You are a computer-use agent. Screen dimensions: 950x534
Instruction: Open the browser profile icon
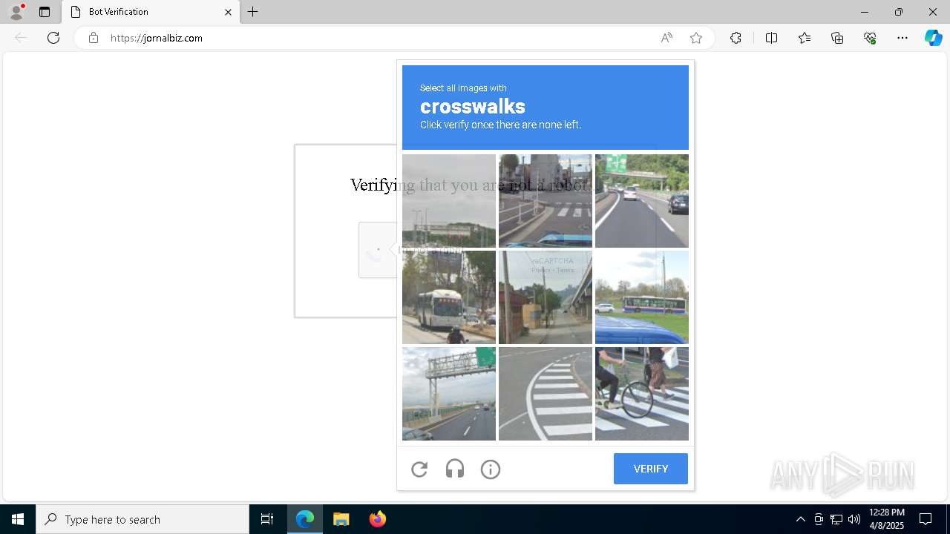coord(16,12)
